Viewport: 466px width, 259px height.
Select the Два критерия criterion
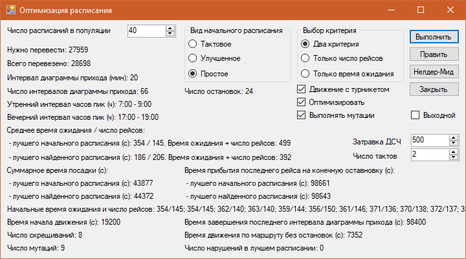tap(305, 44)
